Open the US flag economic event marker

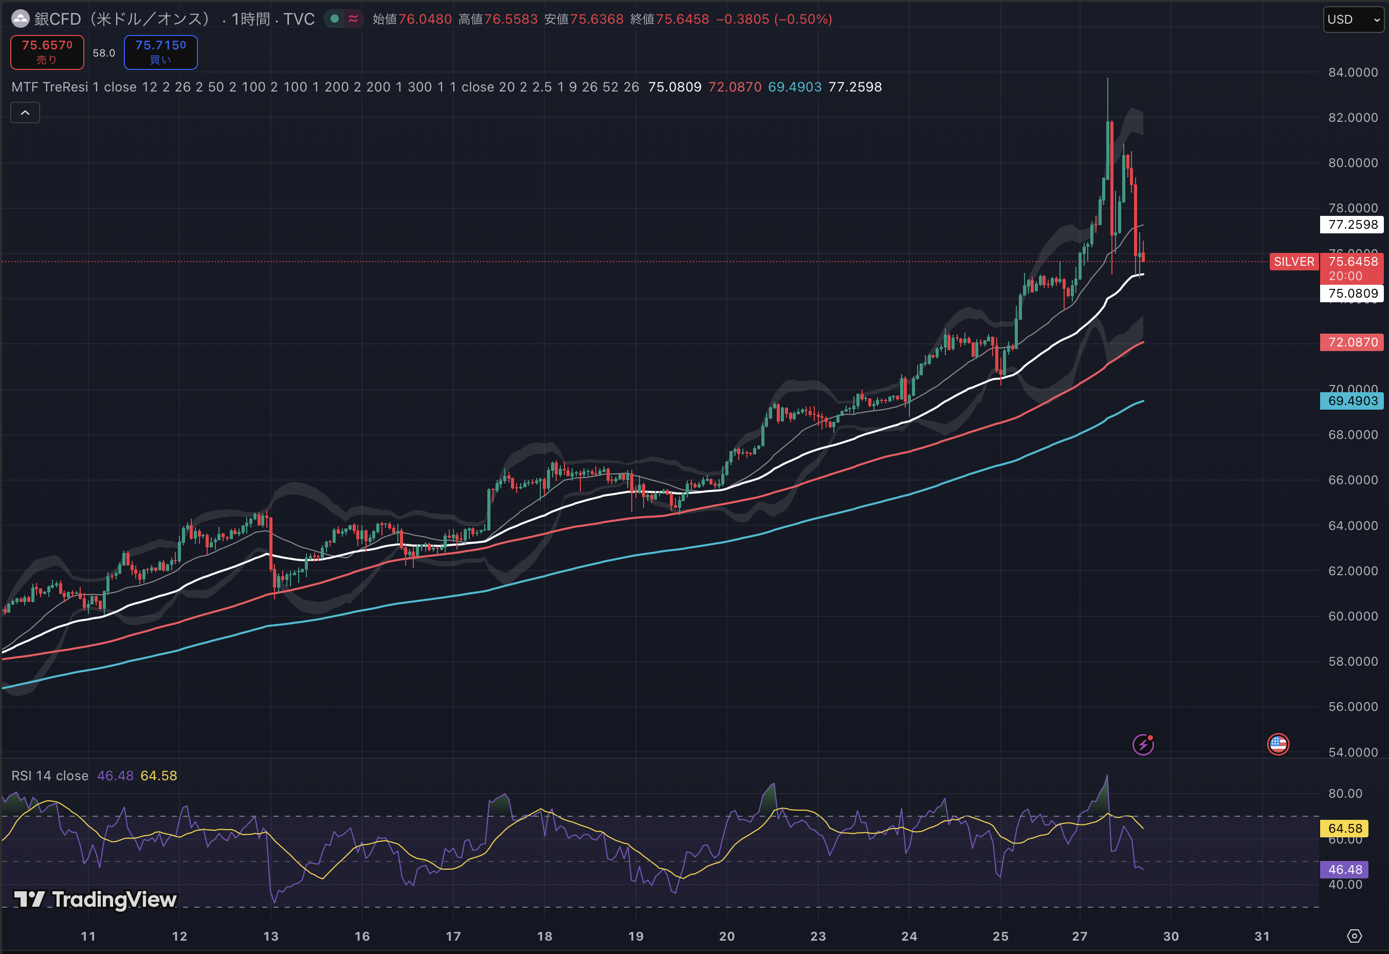pyautogui.click(x=1278, y=744)
